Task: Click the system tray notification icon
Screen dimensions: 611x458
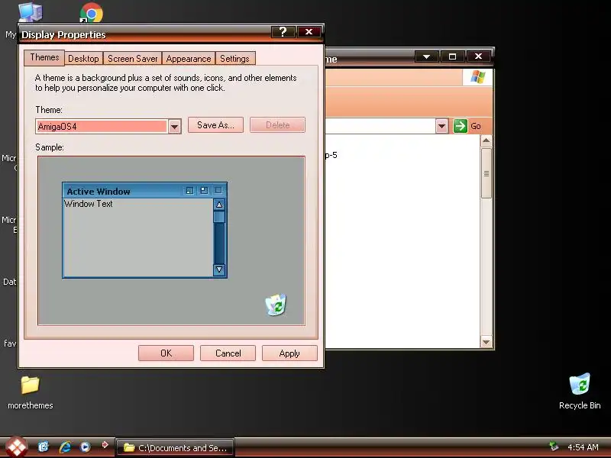Action: (553, 447)
